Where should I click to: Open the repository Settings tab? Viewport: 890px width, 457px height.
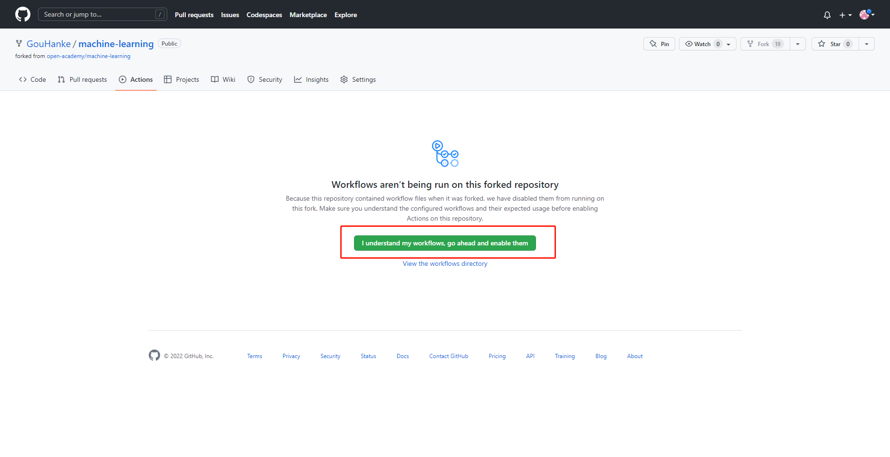tap(358, 79)
